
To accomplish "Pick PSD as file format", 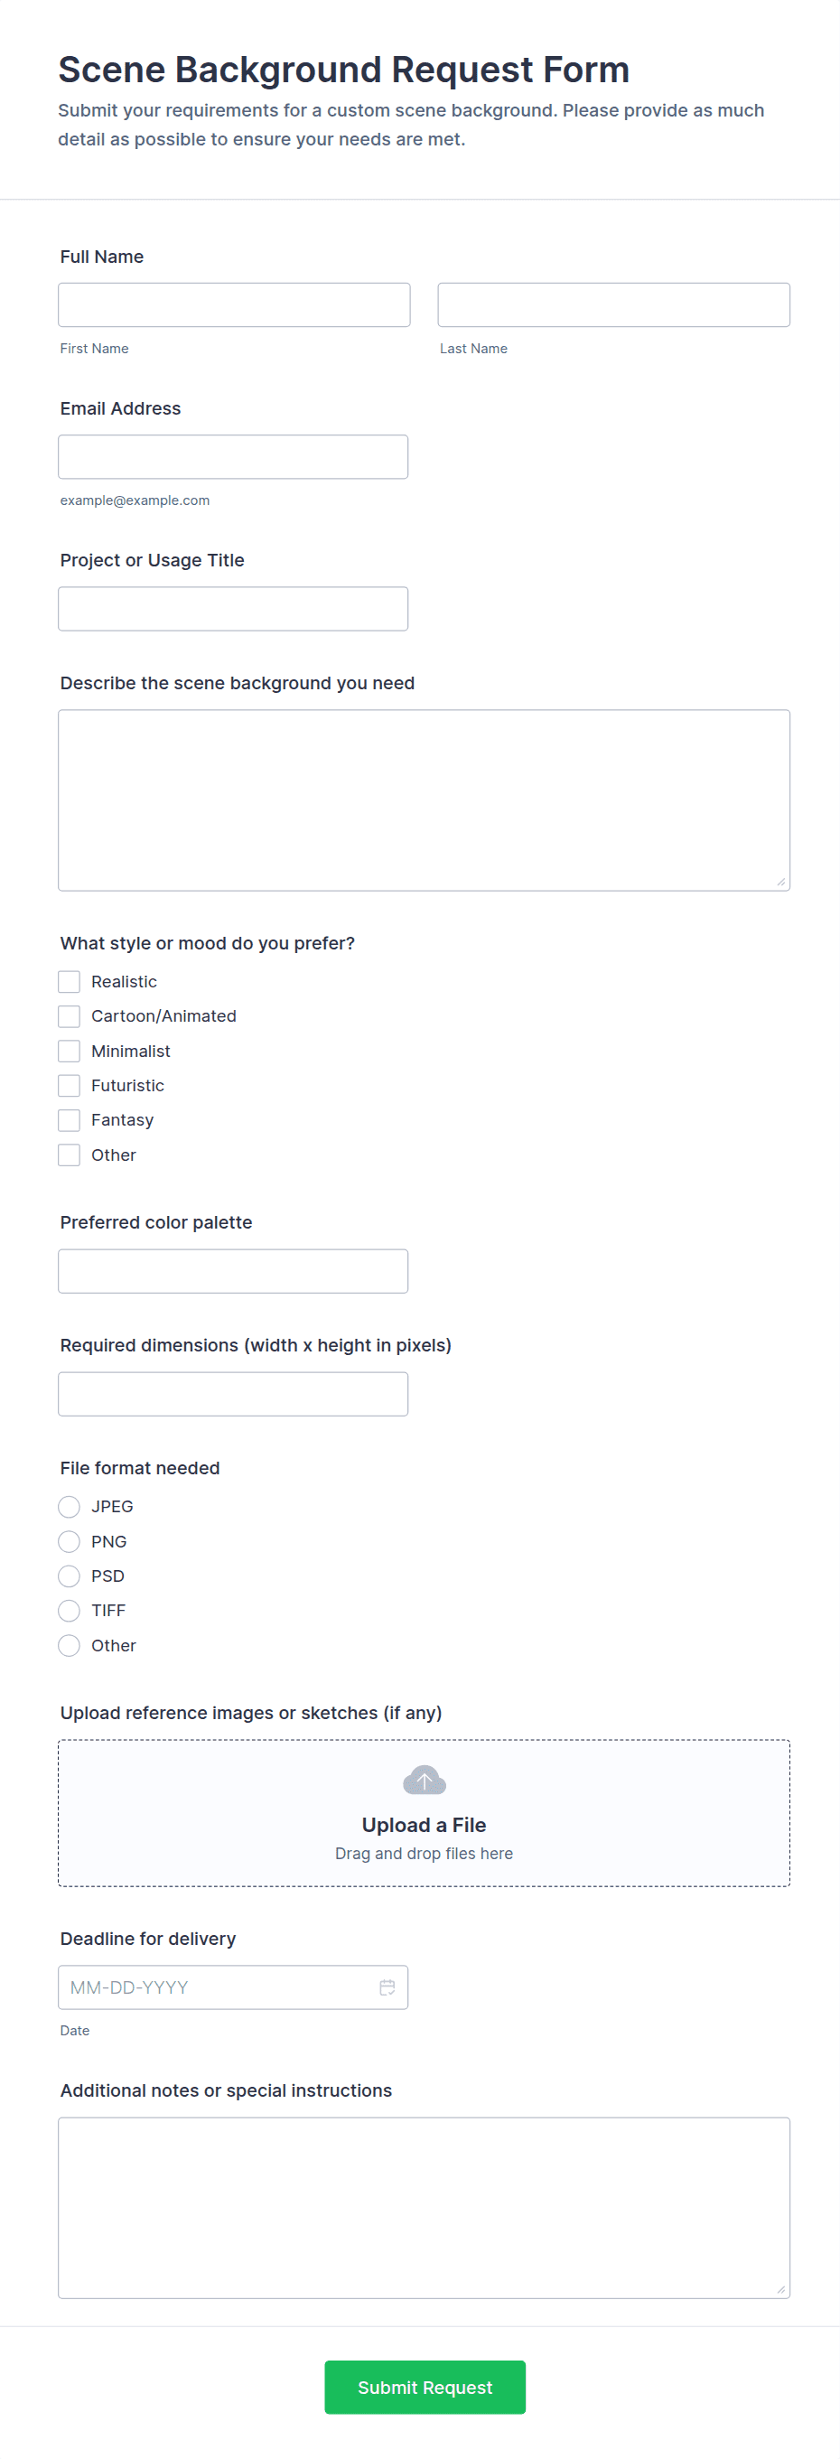I will coord(69,1576).
